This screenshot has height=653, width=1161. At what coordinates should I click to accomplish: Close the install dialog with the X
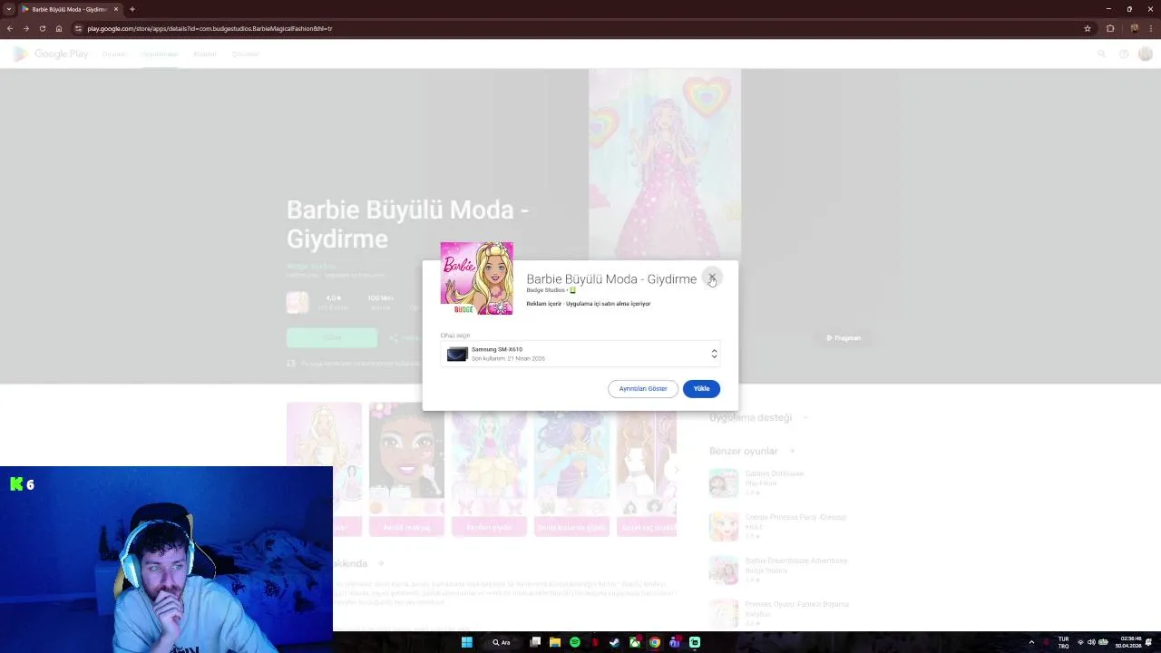[712, 278]
